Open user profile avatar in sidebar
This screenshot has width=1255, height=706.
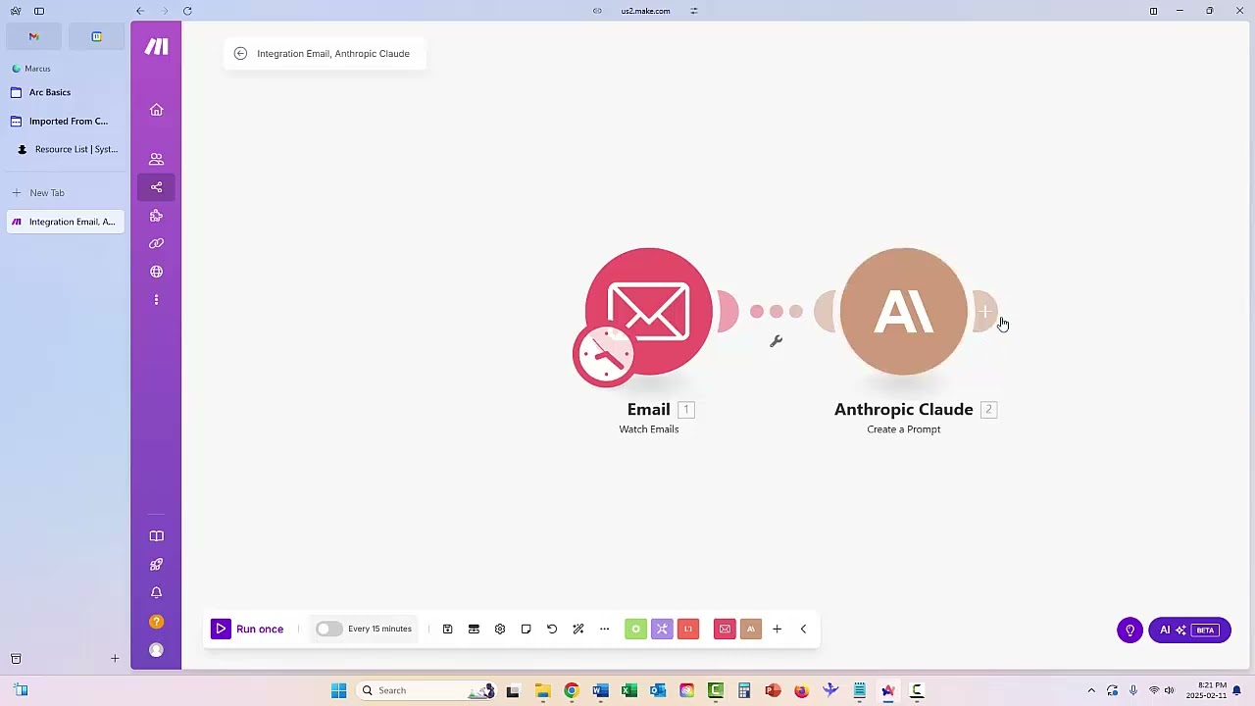pyautogui.click(x=156, y=650)
